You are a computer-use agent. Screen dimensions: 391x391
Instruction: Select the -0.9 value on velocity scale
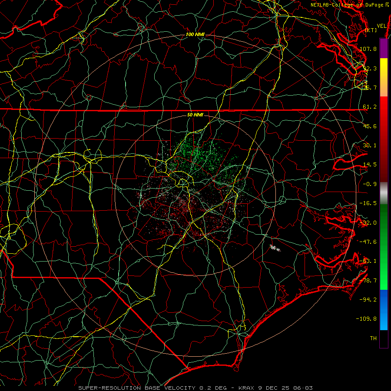tap(370, 184)
